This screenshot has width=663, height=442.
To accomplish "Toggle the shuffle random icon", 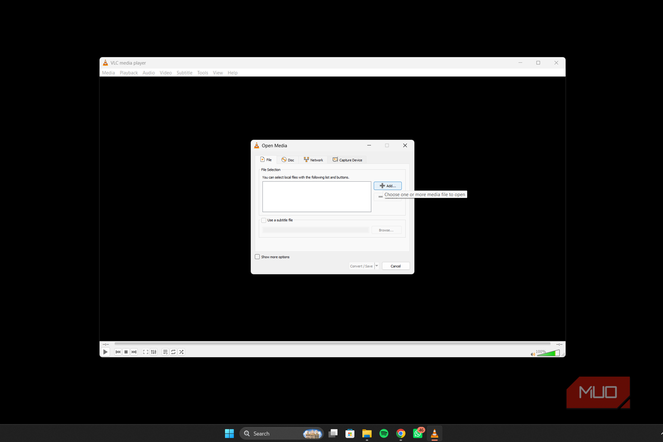I will (x=181, y=352).
